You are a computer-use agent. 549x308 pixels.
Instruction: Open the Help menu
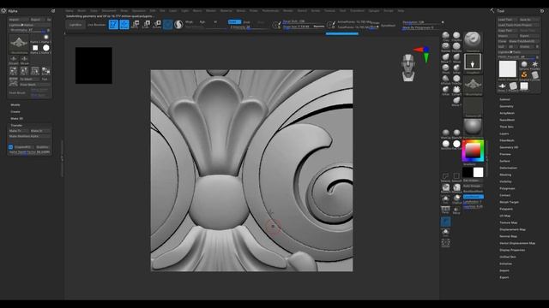pos(401,11)
